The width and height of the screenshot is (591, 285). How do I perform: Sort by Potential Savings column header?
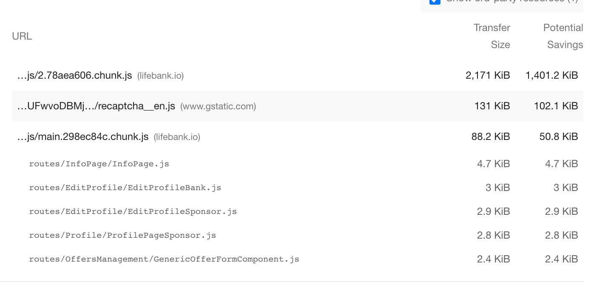coord(563,36)
